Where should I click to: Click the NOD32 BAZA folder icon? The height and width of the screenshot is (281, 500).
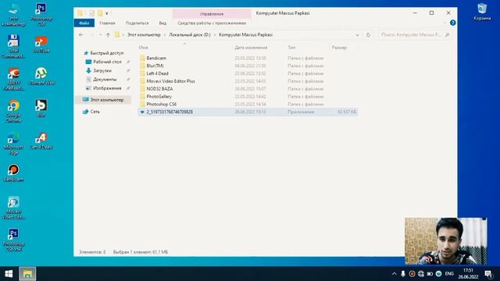tap(142, 89)
